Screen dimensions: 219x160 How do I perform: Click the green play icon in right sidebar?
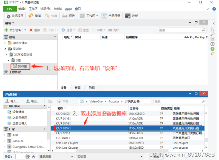pyautogui.click(x=213, y=49)
